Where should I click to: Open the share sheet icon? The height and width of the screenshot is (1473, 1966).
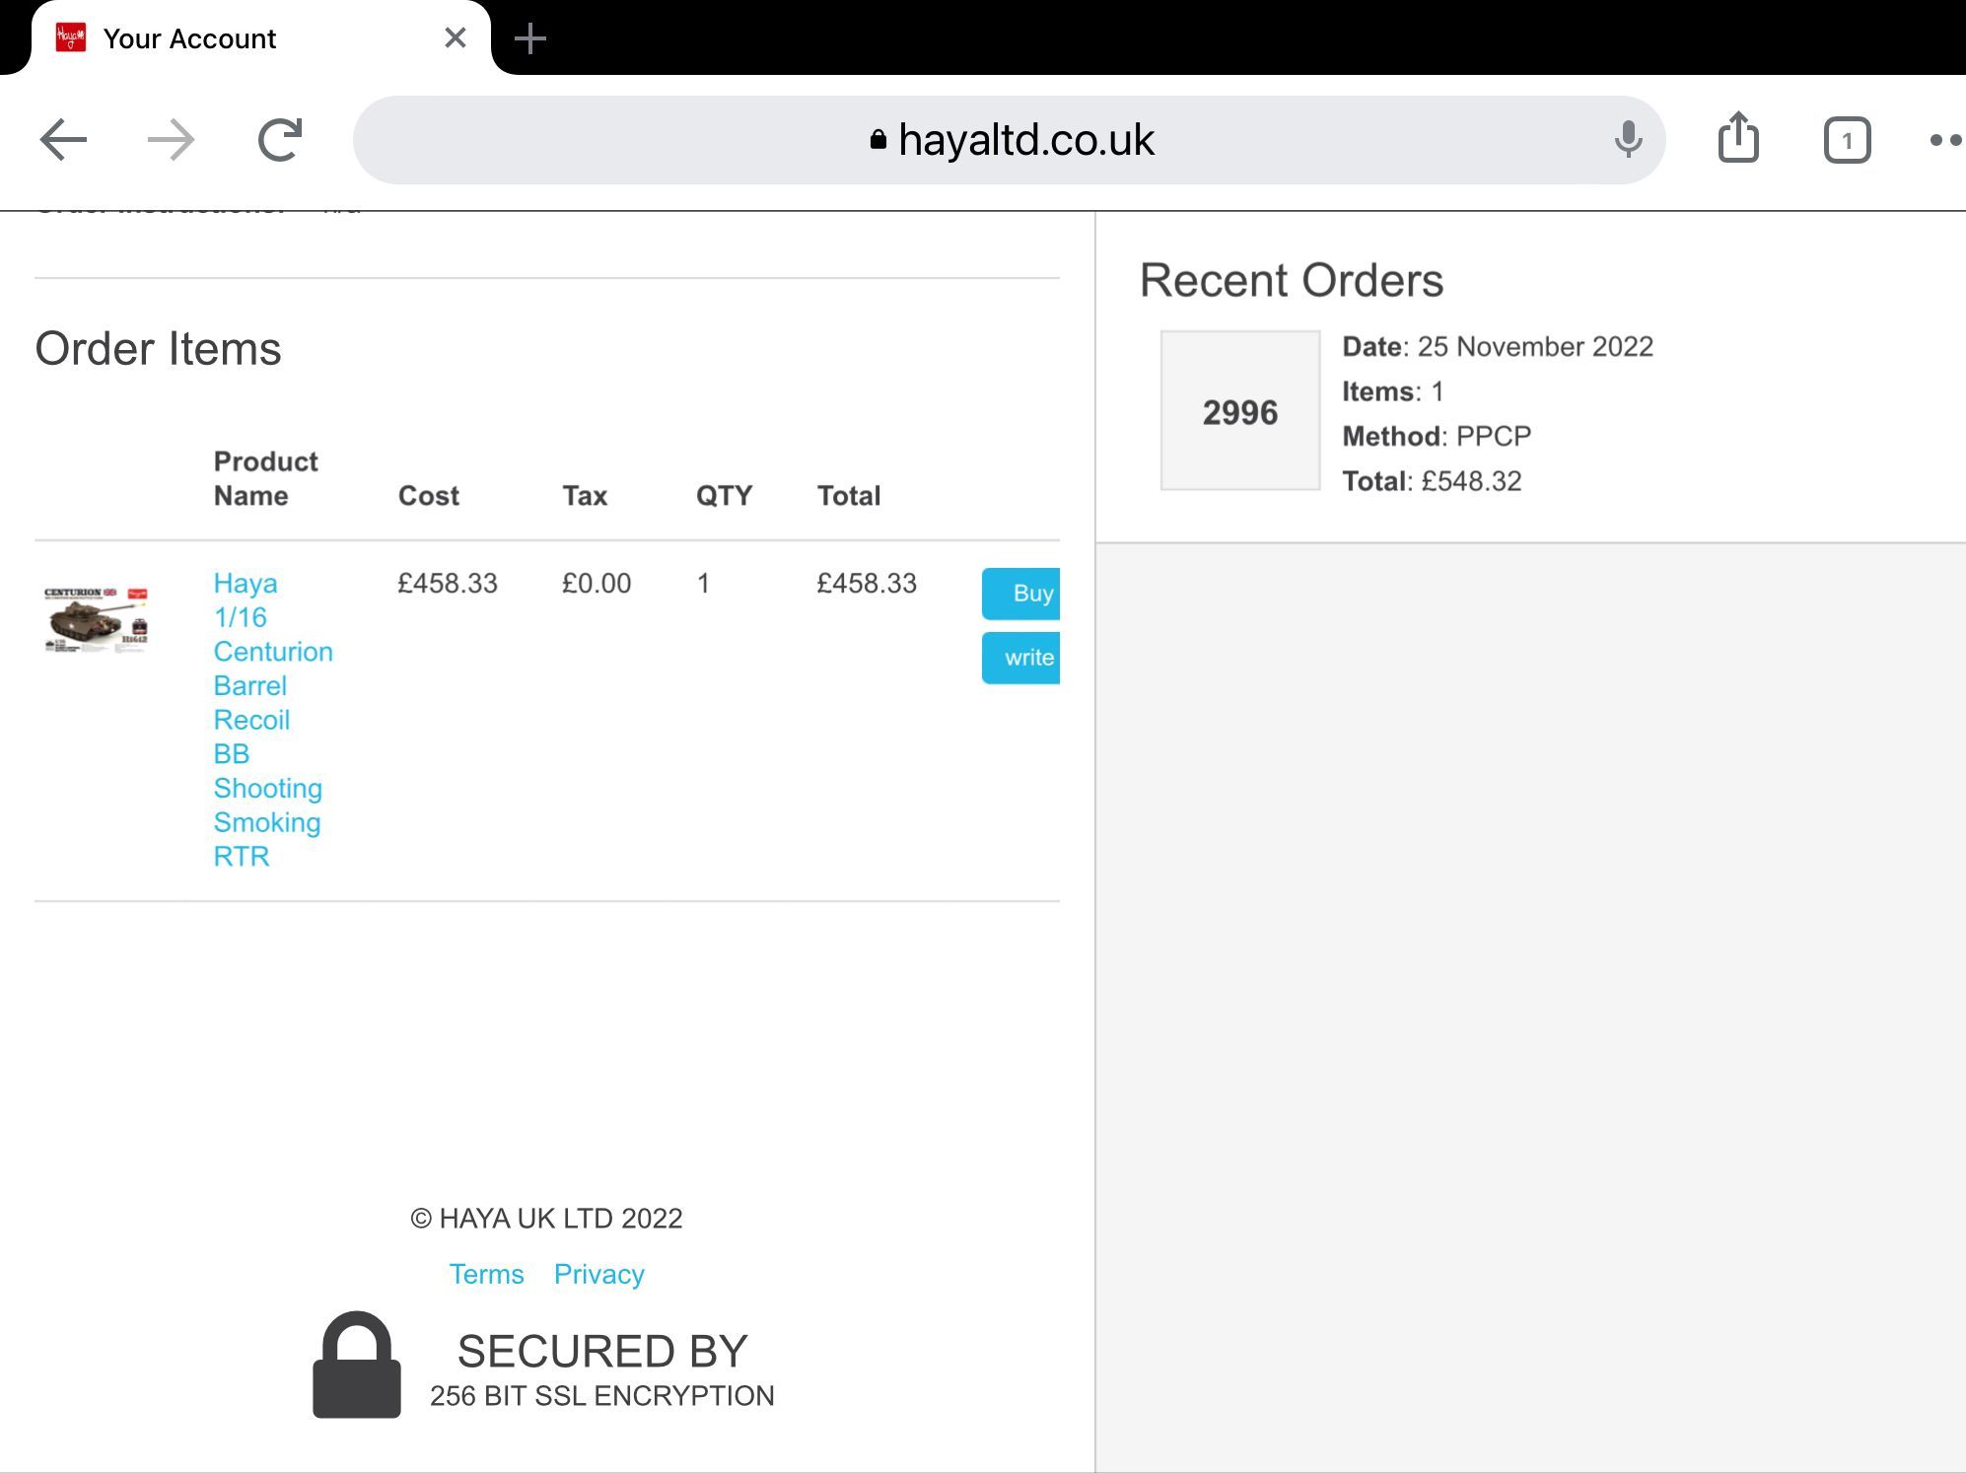coord(1738,138)
